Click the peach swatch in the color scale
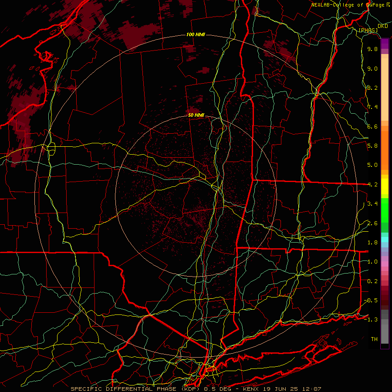 pyautogui.click(x=385, y=88)
